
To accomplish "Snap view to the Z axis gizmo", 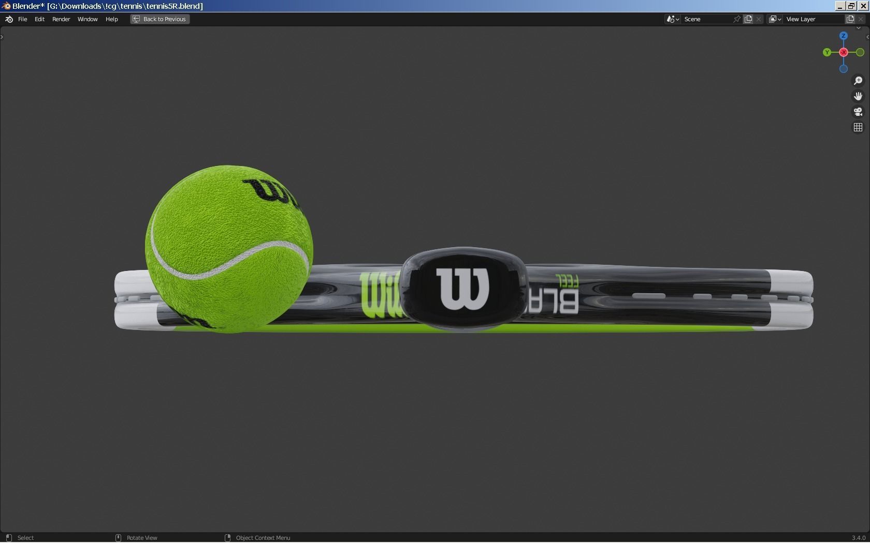I will (x=844, y=36).
